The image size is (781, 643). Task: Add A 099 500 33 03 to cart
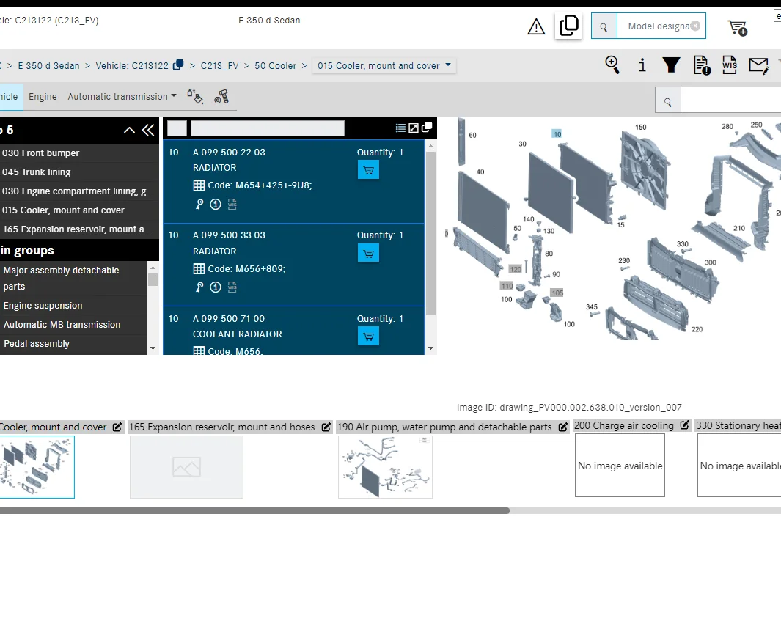(368, 253)
